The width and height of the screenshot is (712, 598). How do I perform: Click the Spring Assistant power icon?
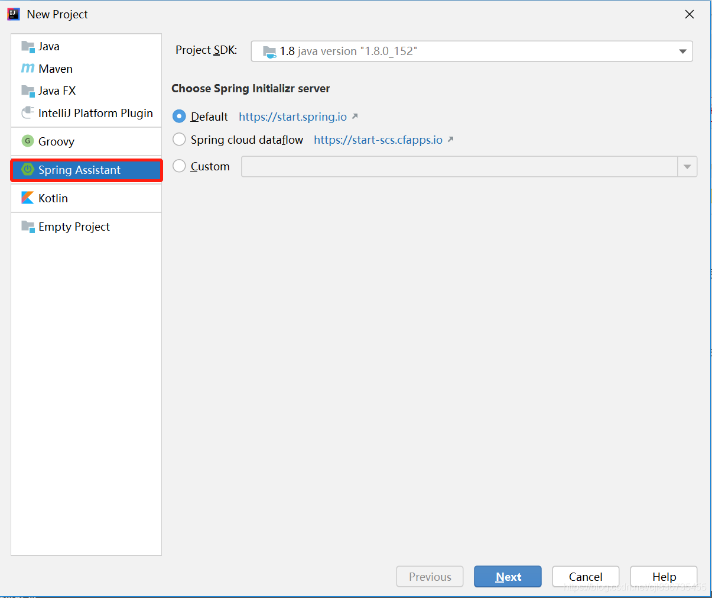click(28, 169)
